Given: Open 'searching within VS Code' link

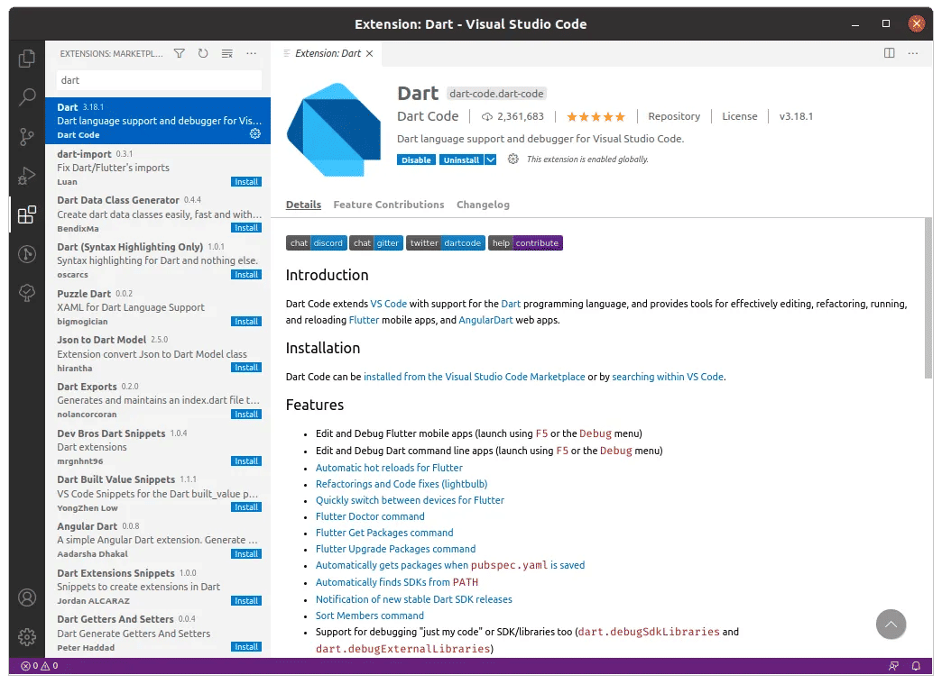Looking at the screenshot, I should pos(668,377).
